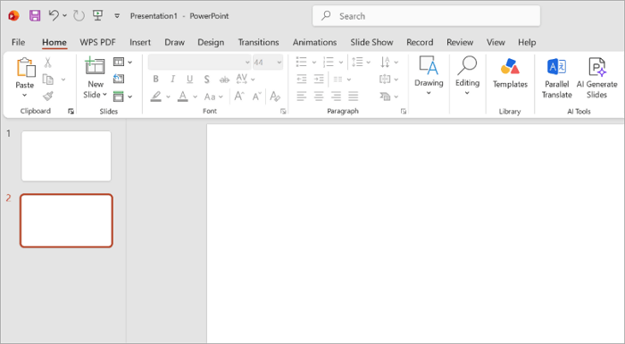
Task: Click the Bullets list icon
Action: coord(302,62)
